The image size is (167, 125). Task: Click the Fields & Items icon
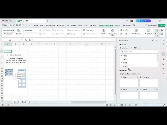[x=136, y=30]
